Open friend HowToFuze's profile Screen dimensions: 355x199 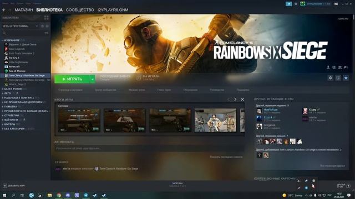[x=271, y=109]
